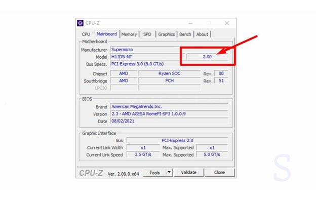316x198 pixels.
Task: Click the empty LPCIO vendor field
Action: tap(124, 88)
